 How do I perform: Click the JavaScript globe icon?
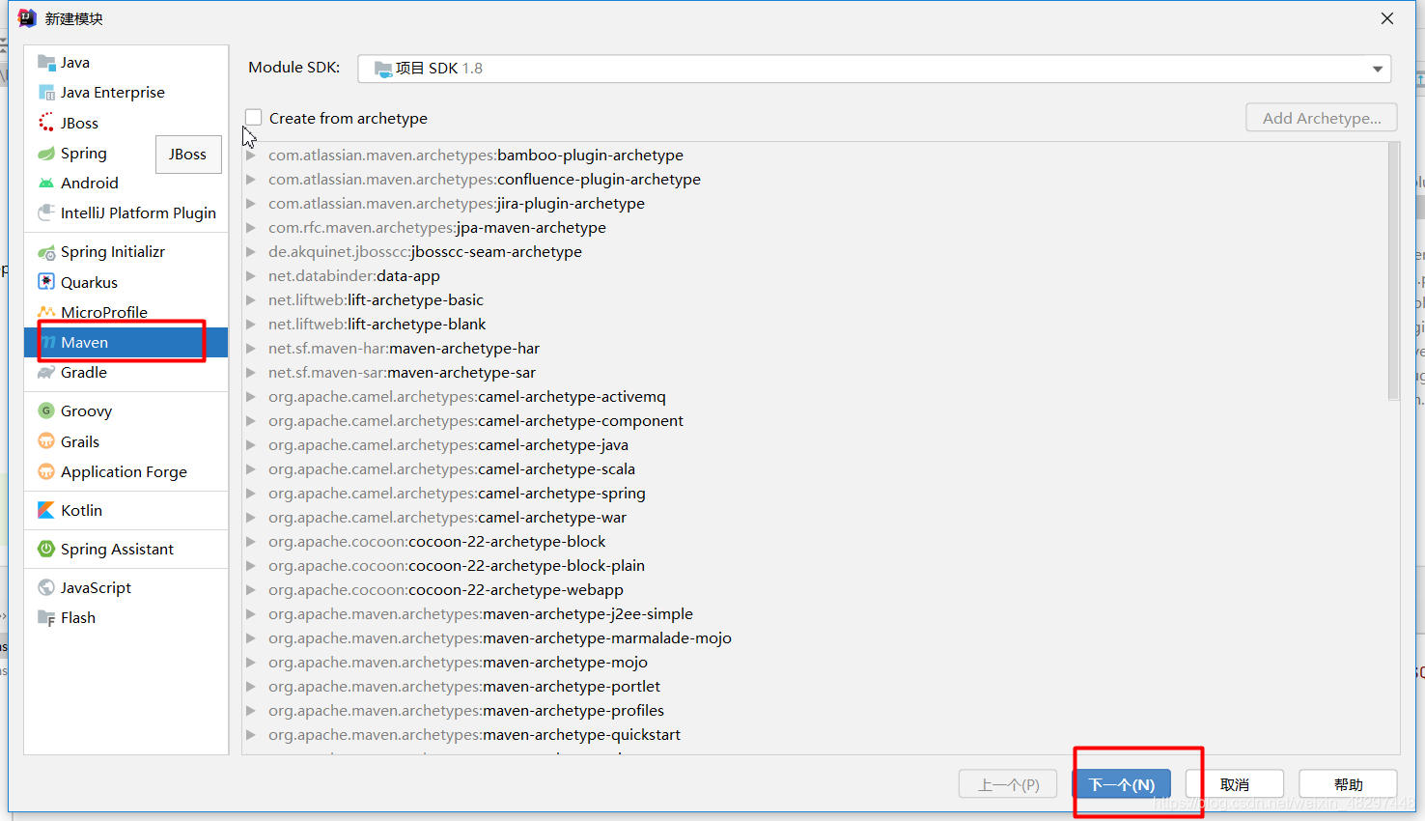46,587
